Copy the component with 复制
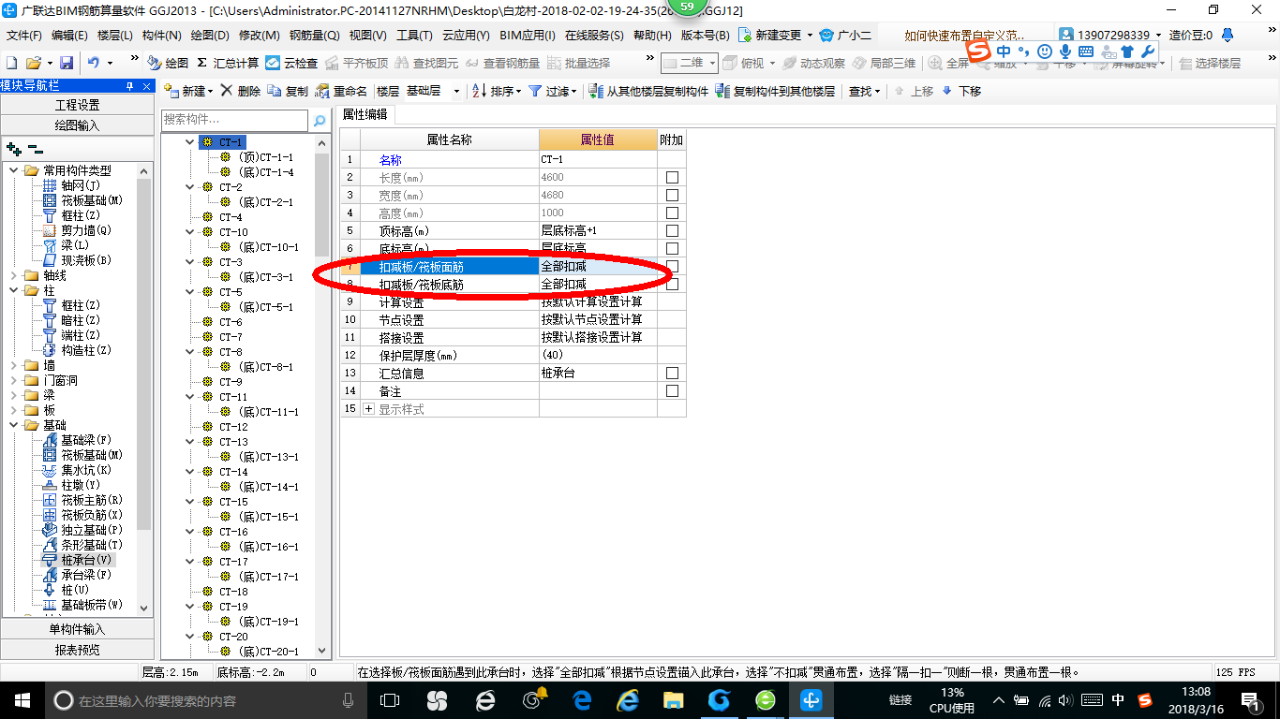 point(288,91)
